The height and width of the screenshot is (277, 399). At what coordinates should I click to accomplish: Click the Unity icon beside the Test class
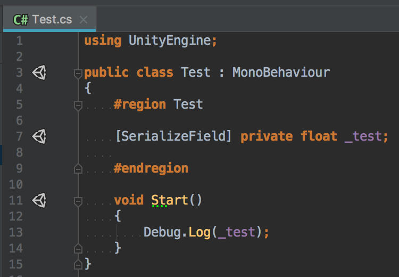[x=39, y=72]
